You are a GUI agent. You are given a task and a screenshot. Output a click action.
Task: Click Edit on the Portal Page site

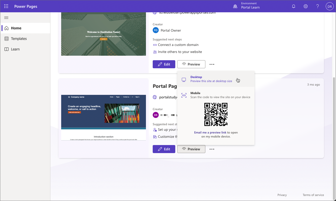164,149
